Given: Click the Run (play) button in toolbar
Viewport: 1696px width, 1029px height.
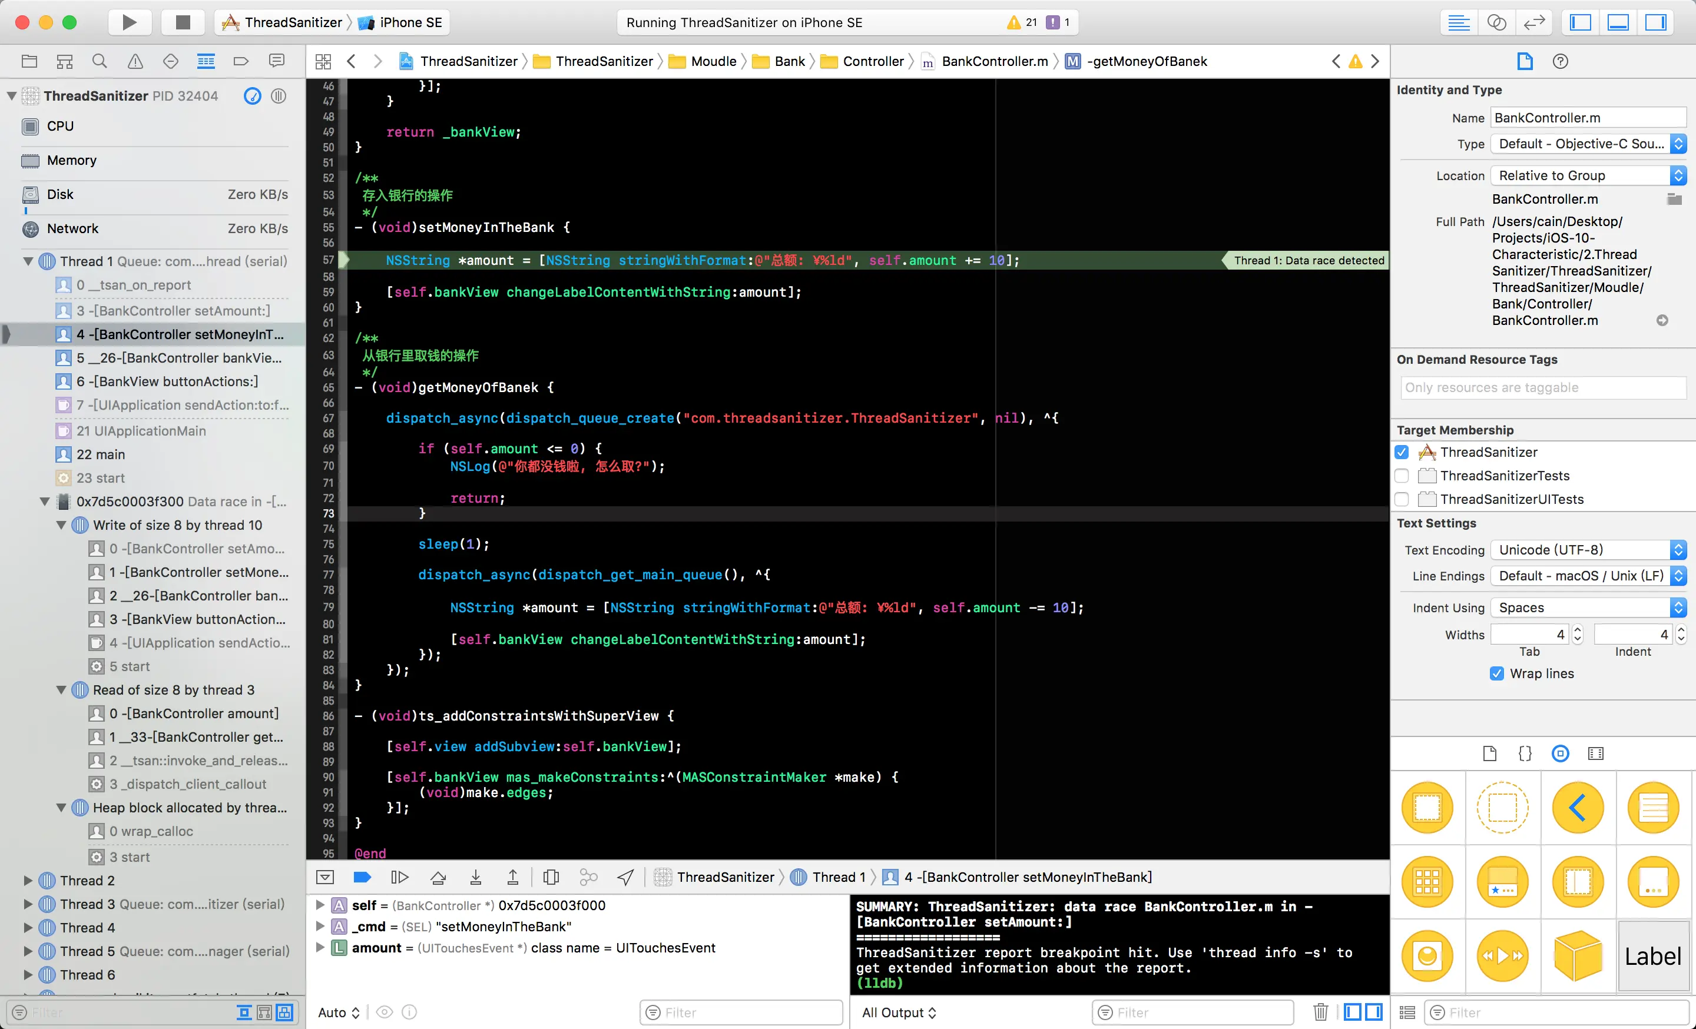Looking at the screenshot, I should pos(130,23).
